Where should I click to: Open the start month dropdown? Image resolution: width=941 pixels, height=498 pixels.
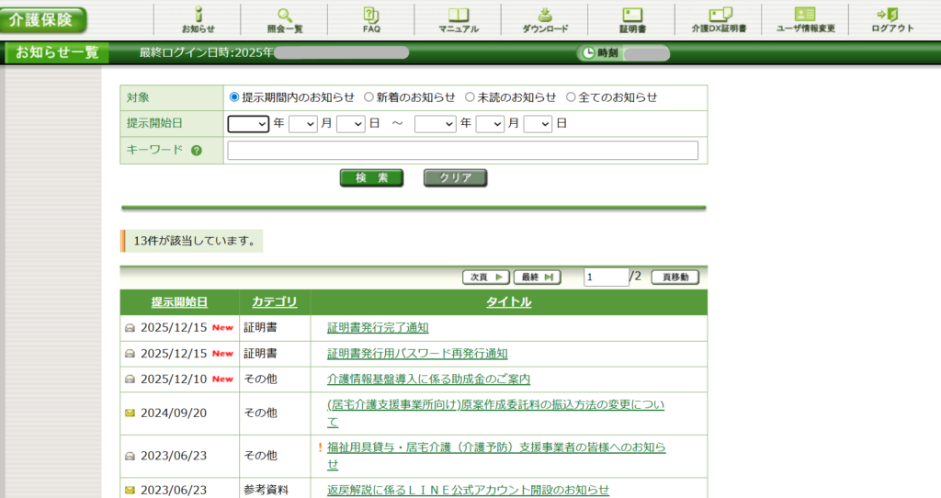pyautogui.click(x=302, y=124)
